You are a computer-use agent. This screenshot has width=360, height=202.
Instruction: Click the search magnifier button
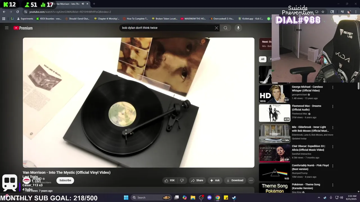pos(226,28)
